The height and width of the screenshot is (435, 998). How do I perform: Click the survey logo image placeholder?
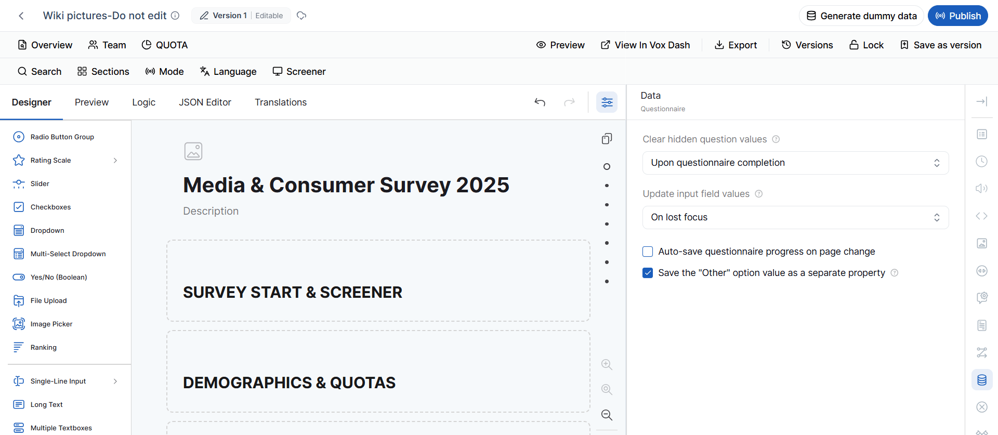[x=193, y=151]
